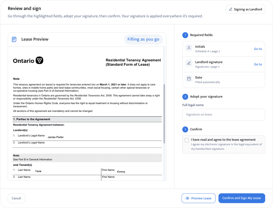Click the "Required fields" step heading
Image resolution: width=273 pixels, height=208 pixels.
point(201,35)
